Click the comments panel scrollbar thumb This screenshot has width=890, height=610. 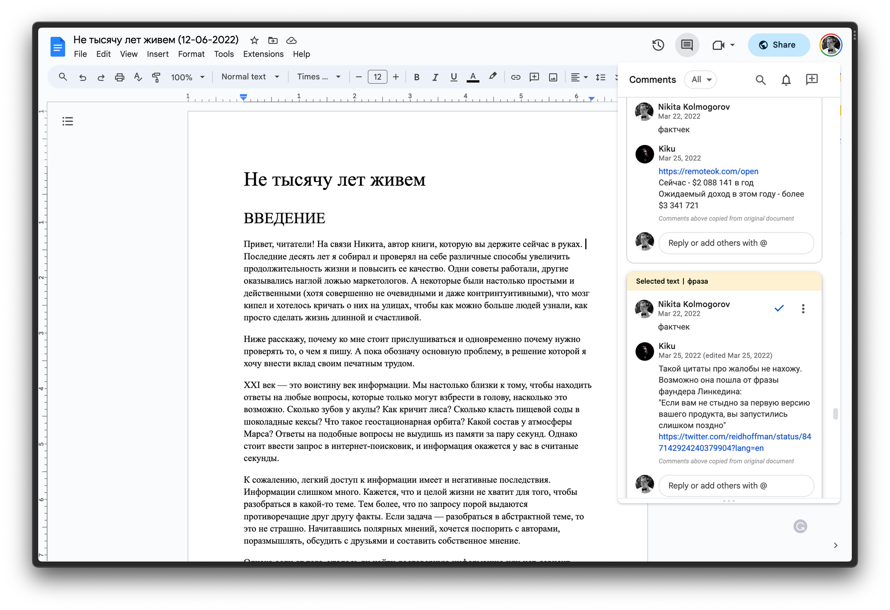835,414
